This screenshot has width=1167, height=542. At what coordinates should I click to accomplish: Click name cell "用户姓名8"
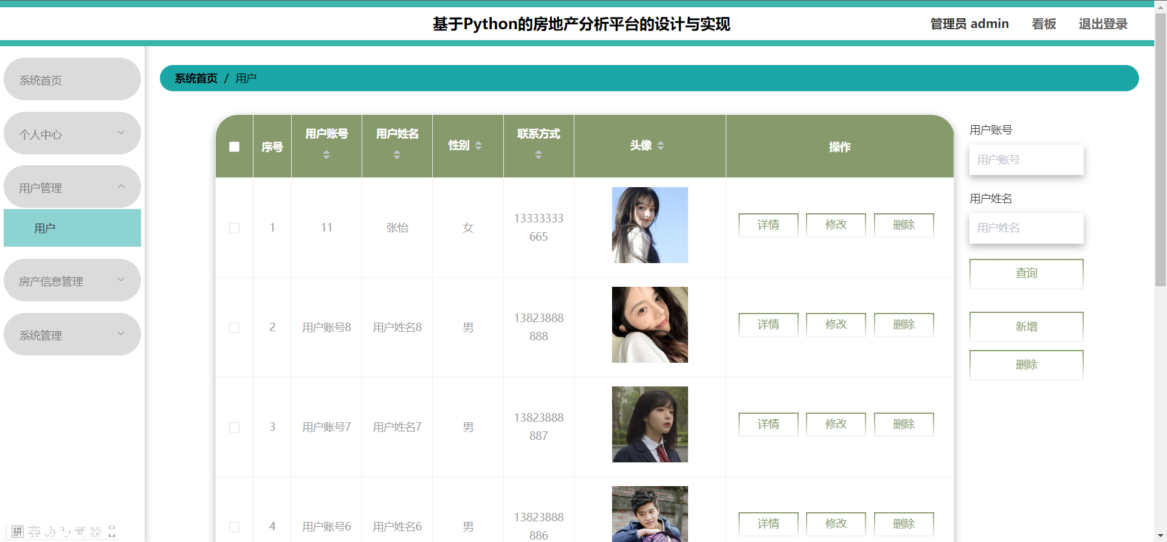coord(397,328)
